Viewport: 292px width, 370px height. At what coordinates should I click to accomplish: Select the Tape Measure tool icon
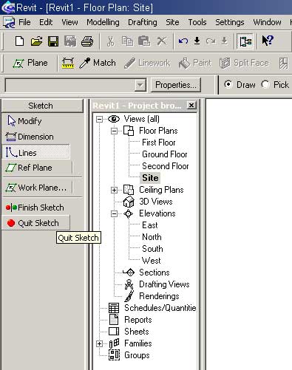tap(68, 63)
